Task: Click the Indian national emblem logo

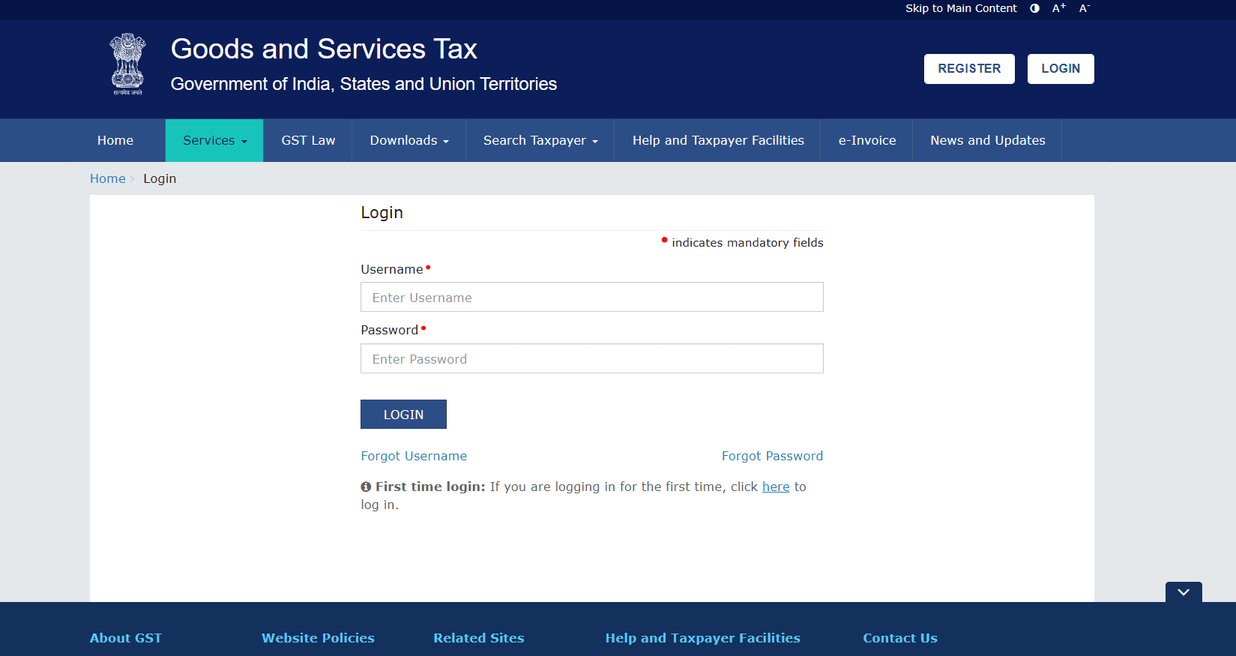Action: (x=127, y=64)
